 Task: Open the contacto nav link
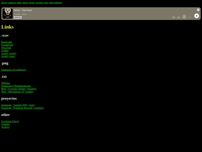click(12, 3)
